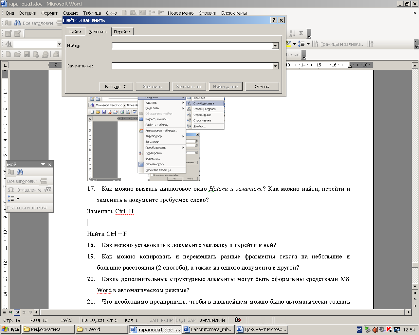Click line spacing icon in formatting toolbar
This screenshot has width=419, height=335.
tap(301, 44)
